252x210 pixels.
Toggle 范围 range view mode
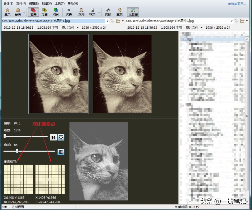[x=44, y=12]
